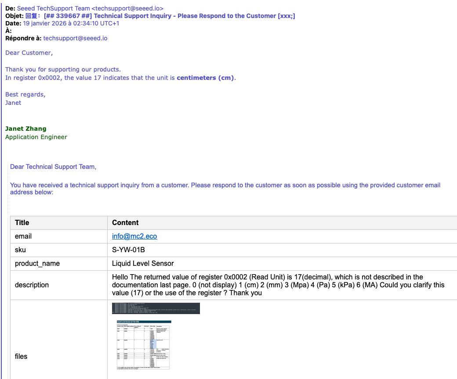This screenshot has height=379, width=457.
Task: Click 'Dear Customer,' greeting
Action: [29, 53]
